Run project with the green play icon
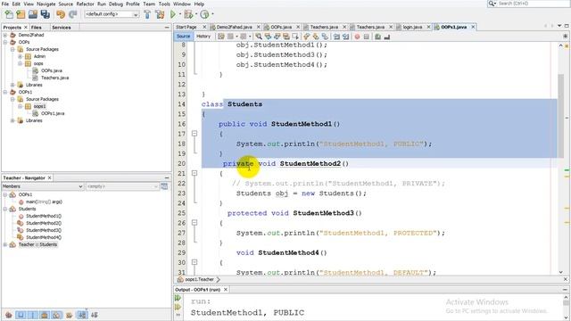This screenshot has height=321, width=571. click(173, 14)
